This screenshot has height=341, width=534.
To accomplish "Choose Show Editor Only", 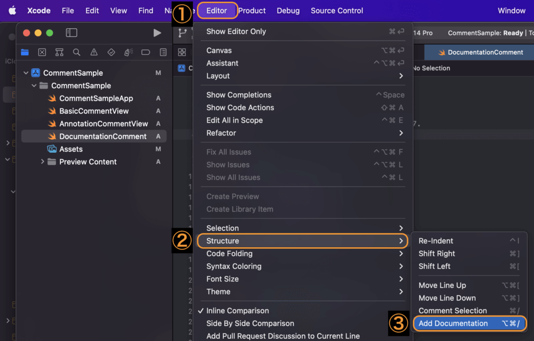I will point(303,31).
